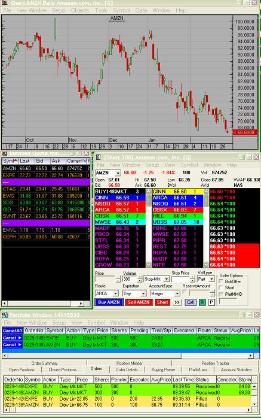Click the Amazon Level 2 window title icon
This screenshot has width=261, height=418.
98,157
